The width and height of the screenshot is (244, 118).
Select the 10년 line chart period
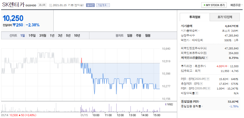pyautogui.click(x=77, y=35)
